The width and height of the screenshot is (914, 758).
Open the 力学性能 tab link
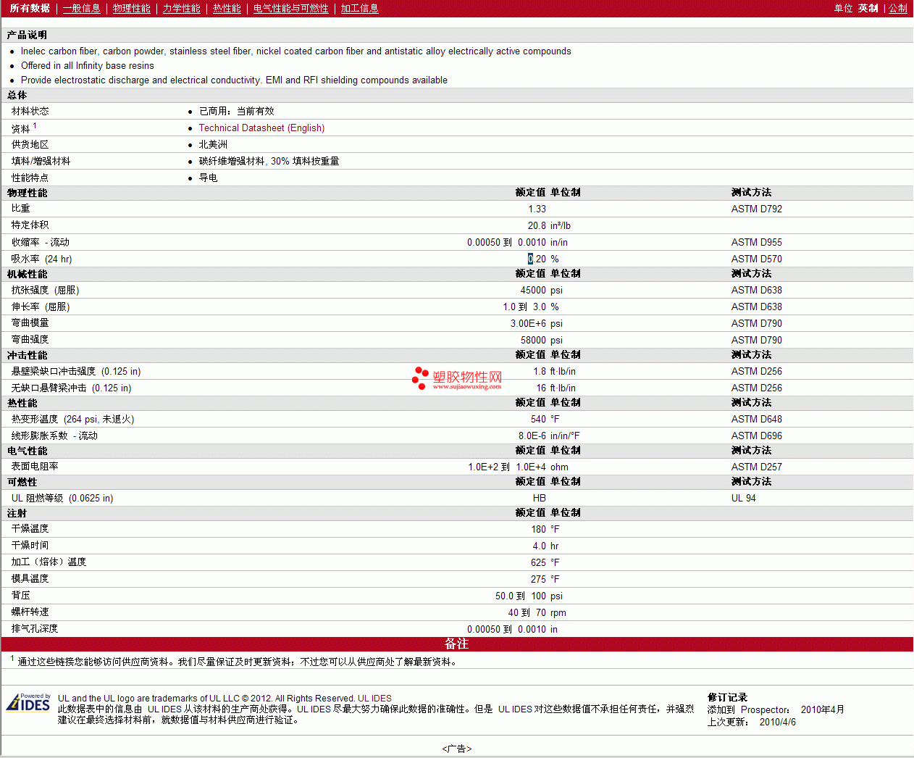tap(182, 9)
